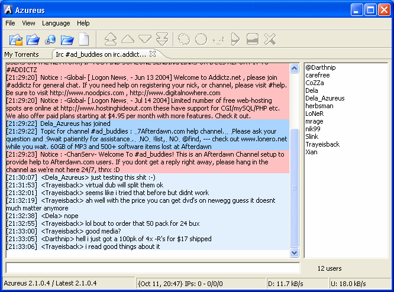This screenshot has height=292, width=394.
Task: Select Trayeisback in the user list
Action: 322,144
